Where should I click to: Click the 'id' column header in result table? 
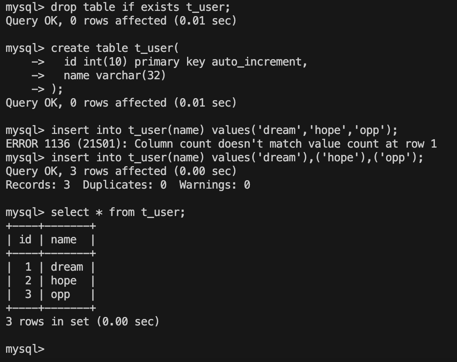[x=25, y=240]
